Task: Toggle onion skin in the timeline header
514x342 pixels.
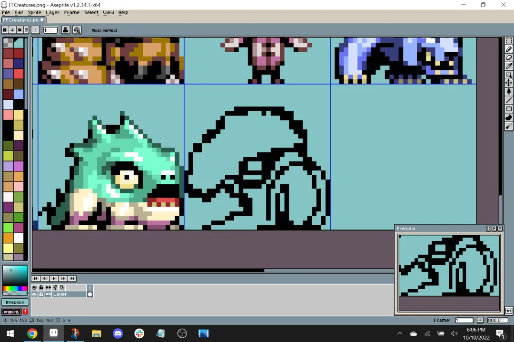Action: click(61, 287)
